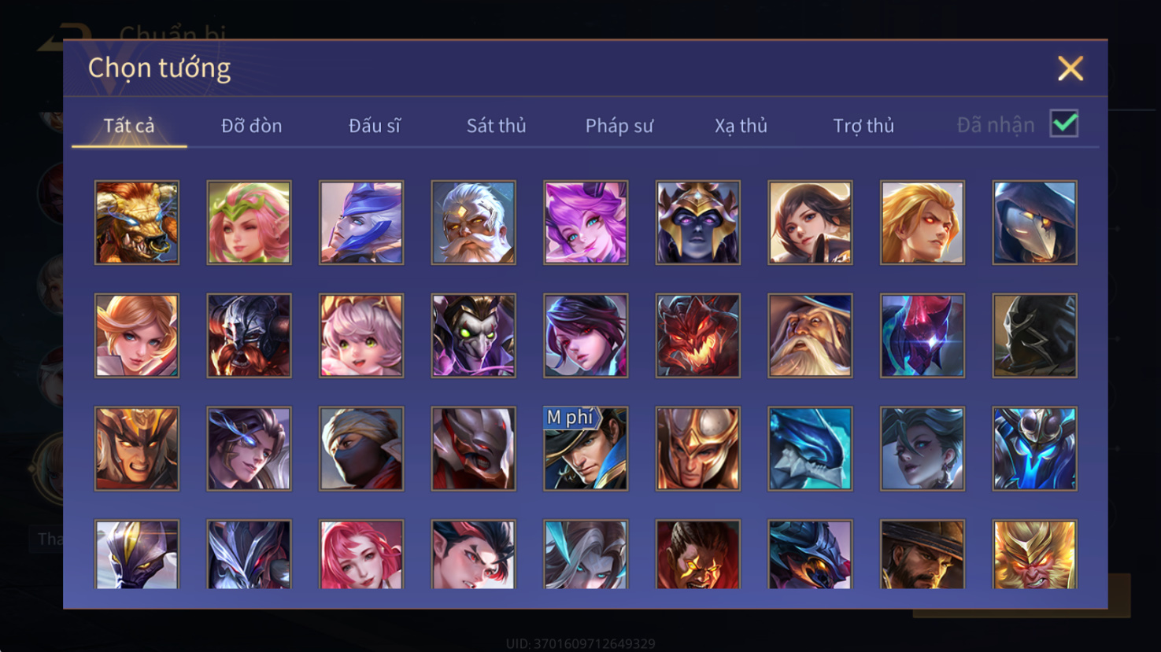
Task: Pick the masked ninja hero with headwrap
Action: pos(361,448)
